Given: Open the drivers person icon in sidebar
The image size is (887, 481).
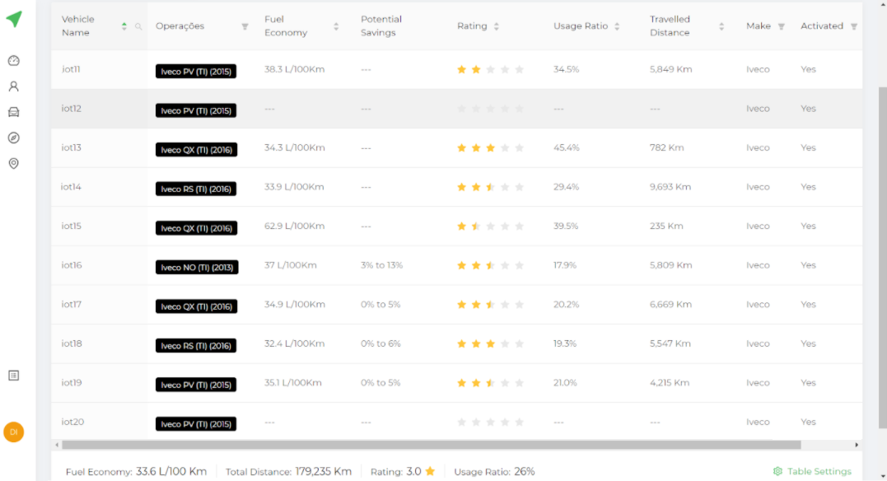Looking at the screenshot, I should click(13, 86).
